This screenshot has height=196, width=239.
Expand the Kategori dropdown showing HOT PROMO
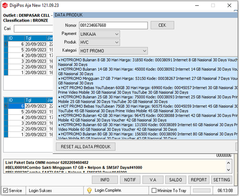tap(113, 51)
